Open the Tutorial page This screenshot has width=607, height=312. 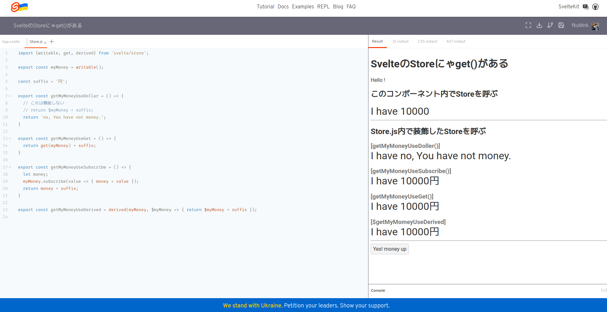pyautogui.click(x=265, y=6)
